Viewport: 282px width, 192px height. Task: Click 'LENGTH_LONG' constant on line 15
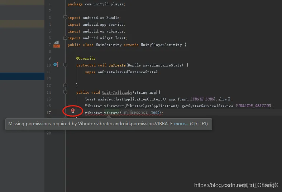click(202, 99)
